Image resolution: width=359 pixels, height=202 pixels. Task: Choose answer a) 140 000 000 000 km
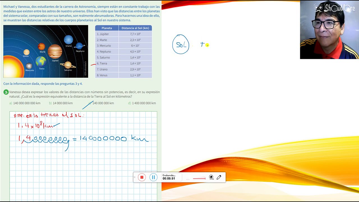click(25, 103)
